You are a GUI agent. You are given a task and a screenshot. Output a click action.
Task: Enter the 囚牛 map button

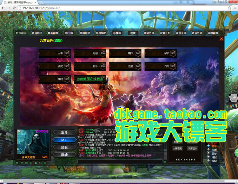click(x=55, y=53)
